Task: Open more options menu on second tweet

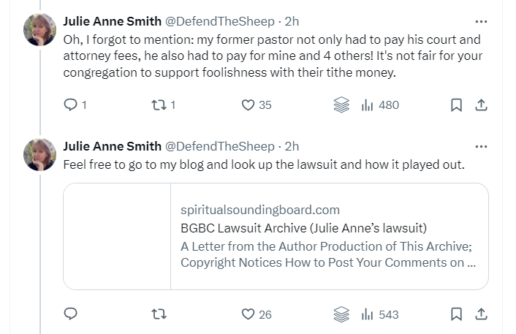Action: pos(481,146)
